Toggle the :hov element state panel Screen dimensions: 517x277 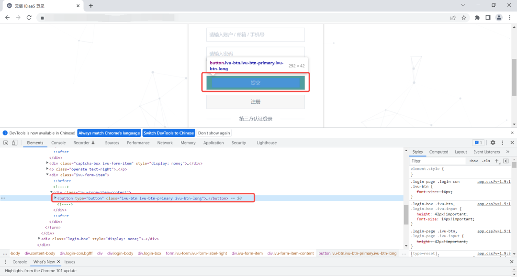point(473,161)
